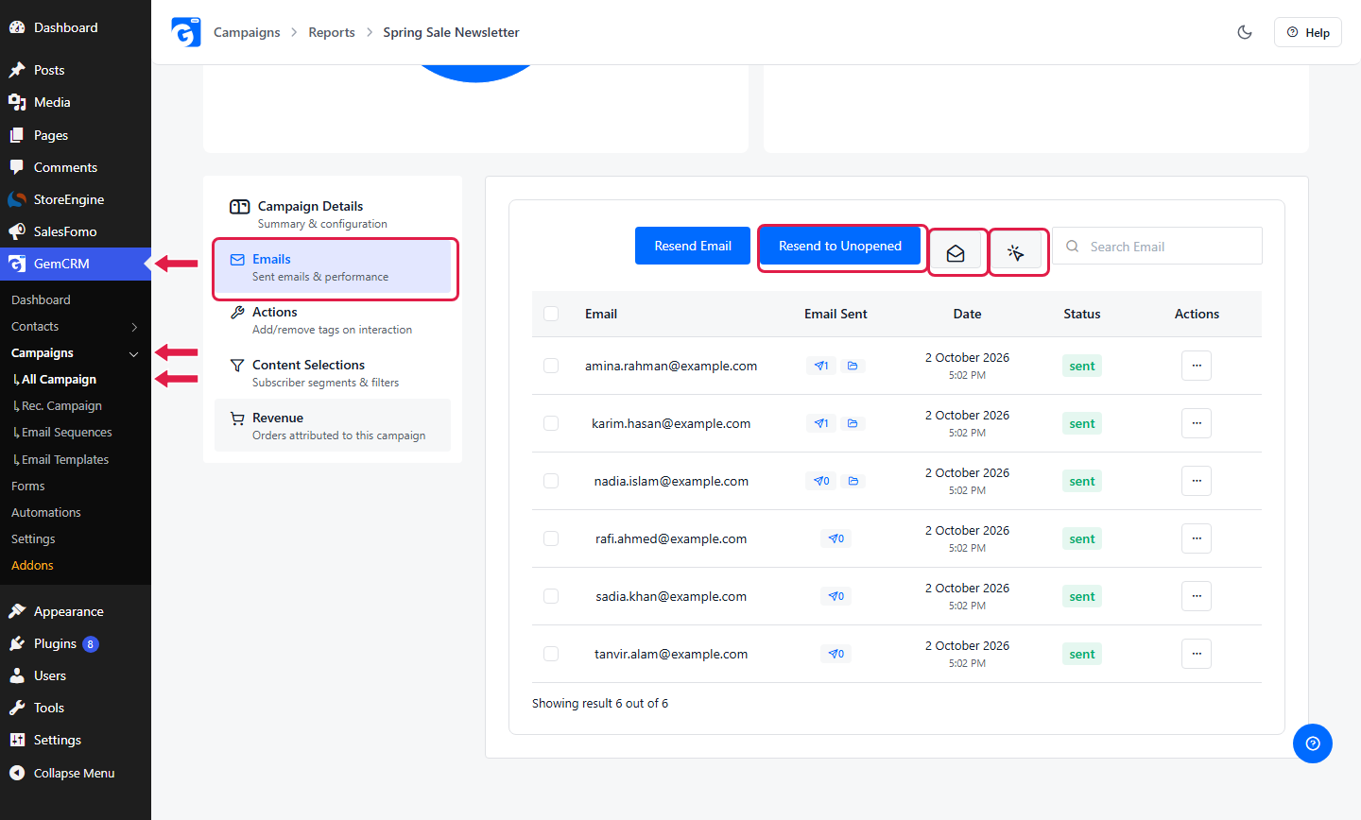Check the box for karim.hasan@example.com
This screenshot has width=1361, height=820.
tap(551, 423)
